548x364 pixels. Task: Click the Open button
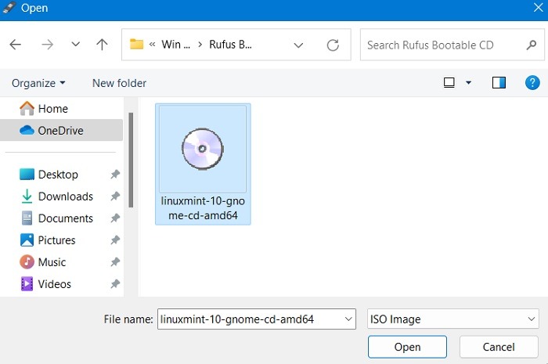[407, 347]
